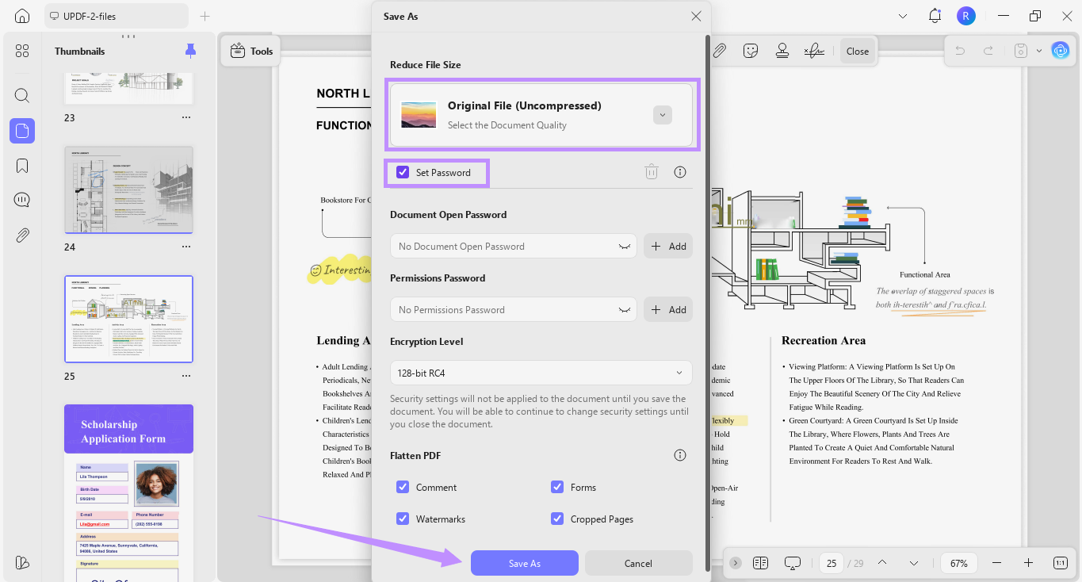Toggle the Comment flatten checkbox
This screenshot has width=1082, height=582.
pos(403,487)
